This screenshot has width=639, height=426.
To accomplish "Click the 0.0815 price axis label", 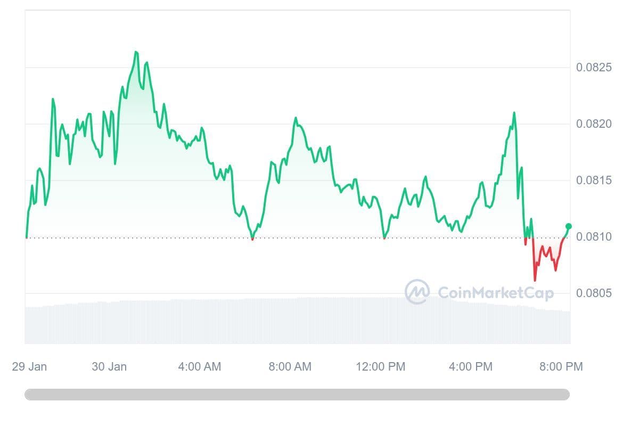I will click(x=594, y=181).
